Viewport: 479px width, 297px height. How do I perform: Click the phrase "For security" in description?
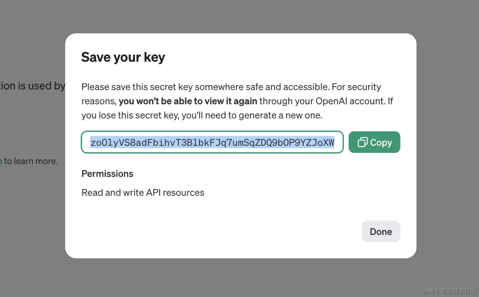point(356,87)
